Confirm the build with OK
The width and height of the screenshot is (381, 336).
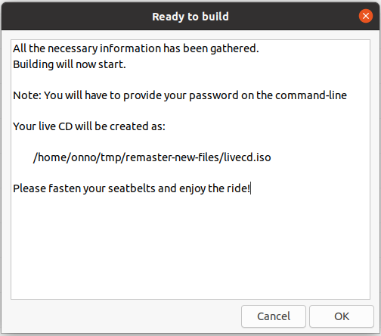[x=342, y=316]
